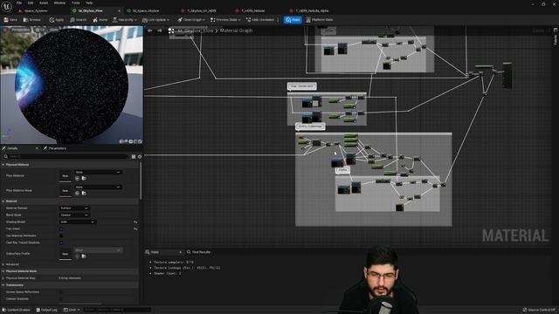The height and width of the screenshot is (314, 559).
Task: Collapse the Physical Material section
Action: tap(3, 165)
